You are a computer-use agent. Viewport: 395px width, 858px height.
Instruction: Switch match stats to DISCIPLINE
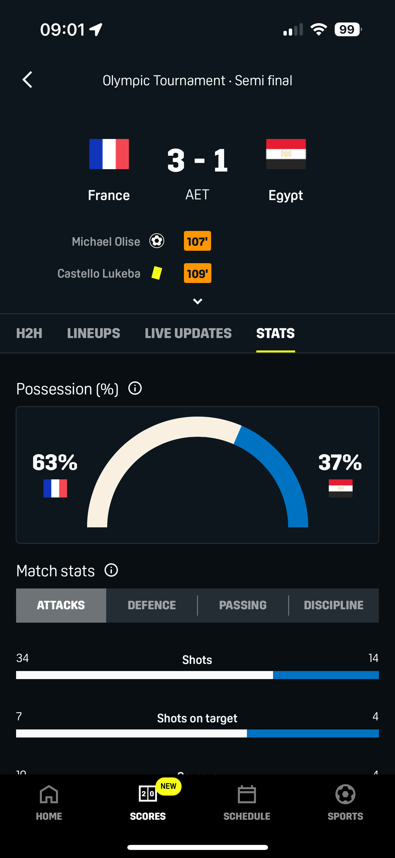(334, 605)
